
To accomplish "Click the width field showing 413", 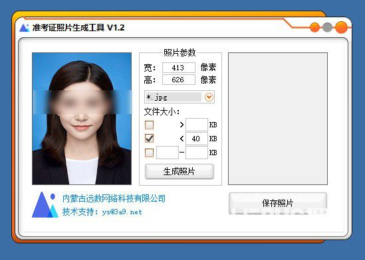I will [179, 68].
